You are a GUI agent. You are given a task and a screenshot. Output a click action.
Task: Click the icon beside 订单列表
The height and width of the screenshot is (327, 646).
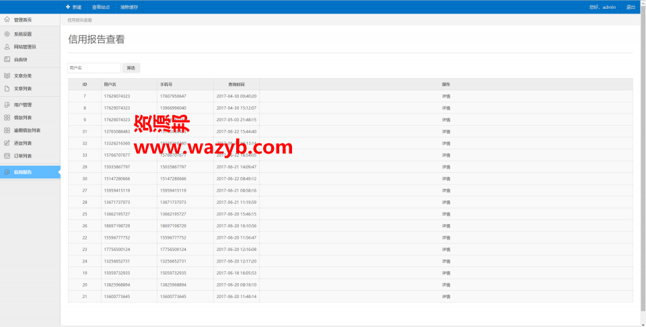coord(7,155)
